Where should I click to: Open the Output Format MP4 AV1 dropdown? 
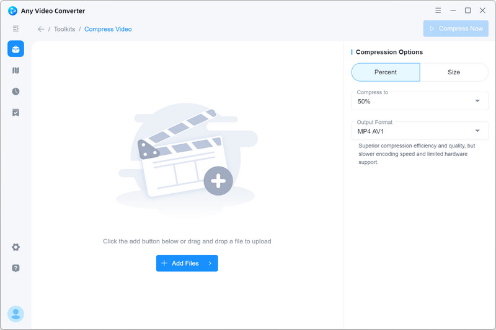(x=420, y=131)
